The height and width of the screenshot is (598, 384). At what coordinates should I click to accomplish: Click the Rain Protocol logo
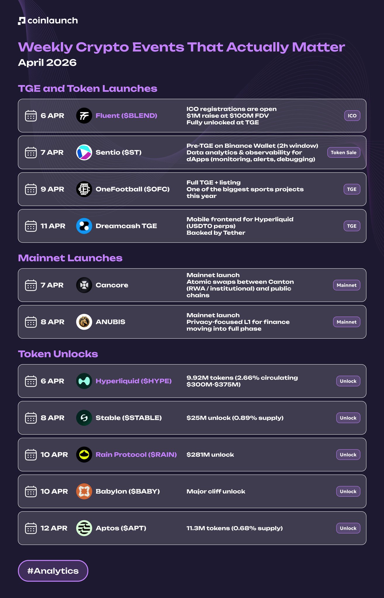(84, 455)
